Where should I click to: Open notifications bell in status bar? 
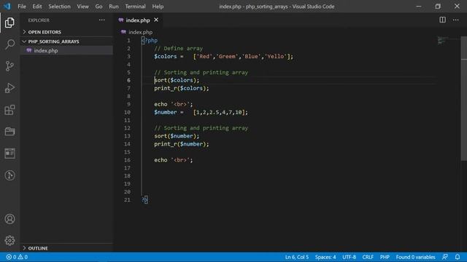(x=458, y=257)
